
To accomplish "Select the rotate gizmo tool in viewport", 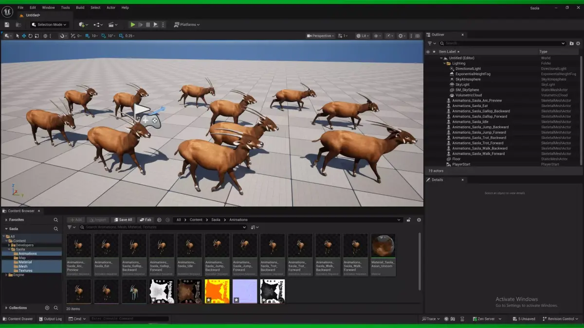I will (31, 36).
